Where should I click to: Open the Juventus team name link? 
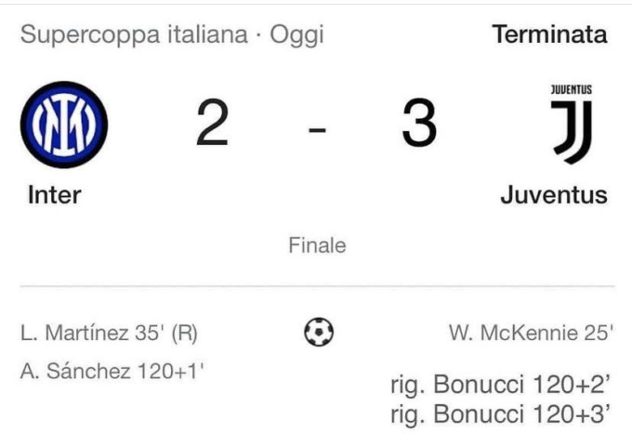pyautogui.click(x=554, y=195)
